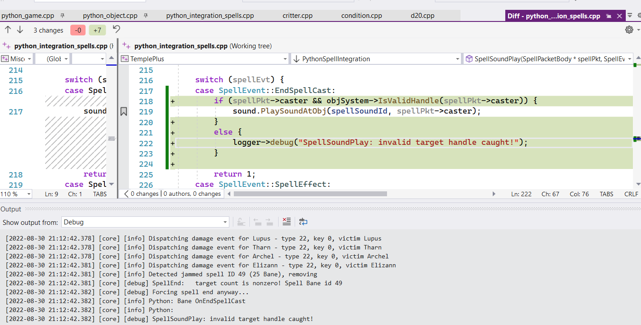Click 'Python: Bane OnEndSpellCast' log line

(x=125, y=301)
